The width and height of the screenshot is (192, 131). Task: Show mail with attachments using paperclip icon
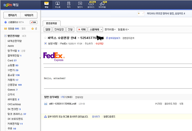(36, 28)
